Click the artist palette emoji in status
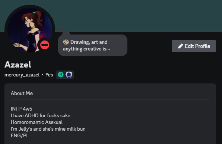 coord(66,42)
